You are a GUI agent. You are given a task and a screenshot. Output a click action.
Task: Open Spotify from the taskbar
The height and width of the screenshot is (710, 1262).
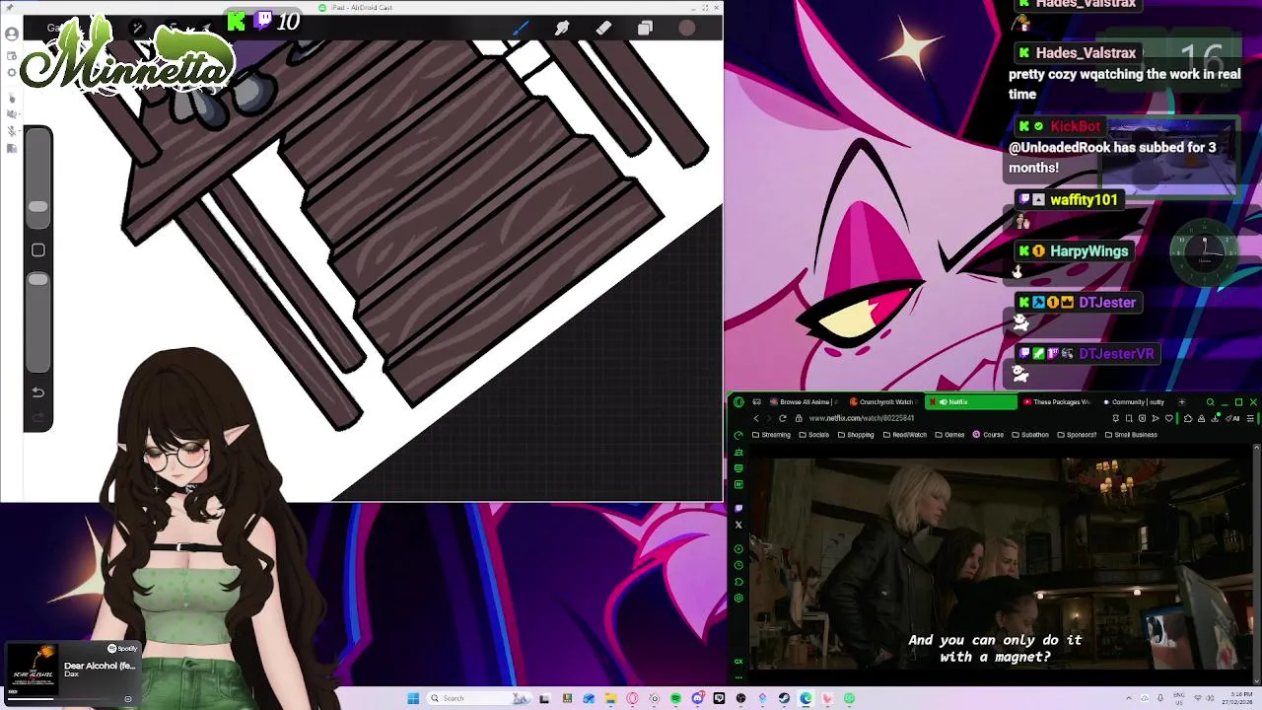click(675, 698)
